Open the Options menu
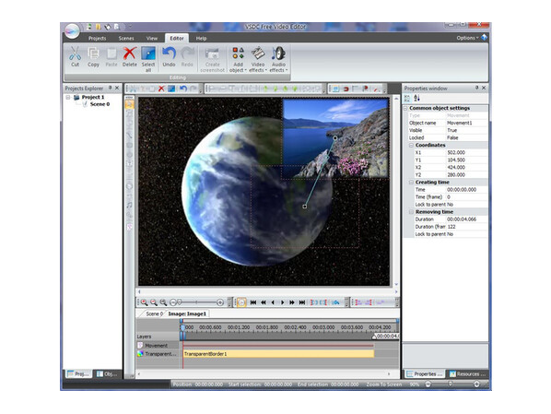 click(467, 38)
